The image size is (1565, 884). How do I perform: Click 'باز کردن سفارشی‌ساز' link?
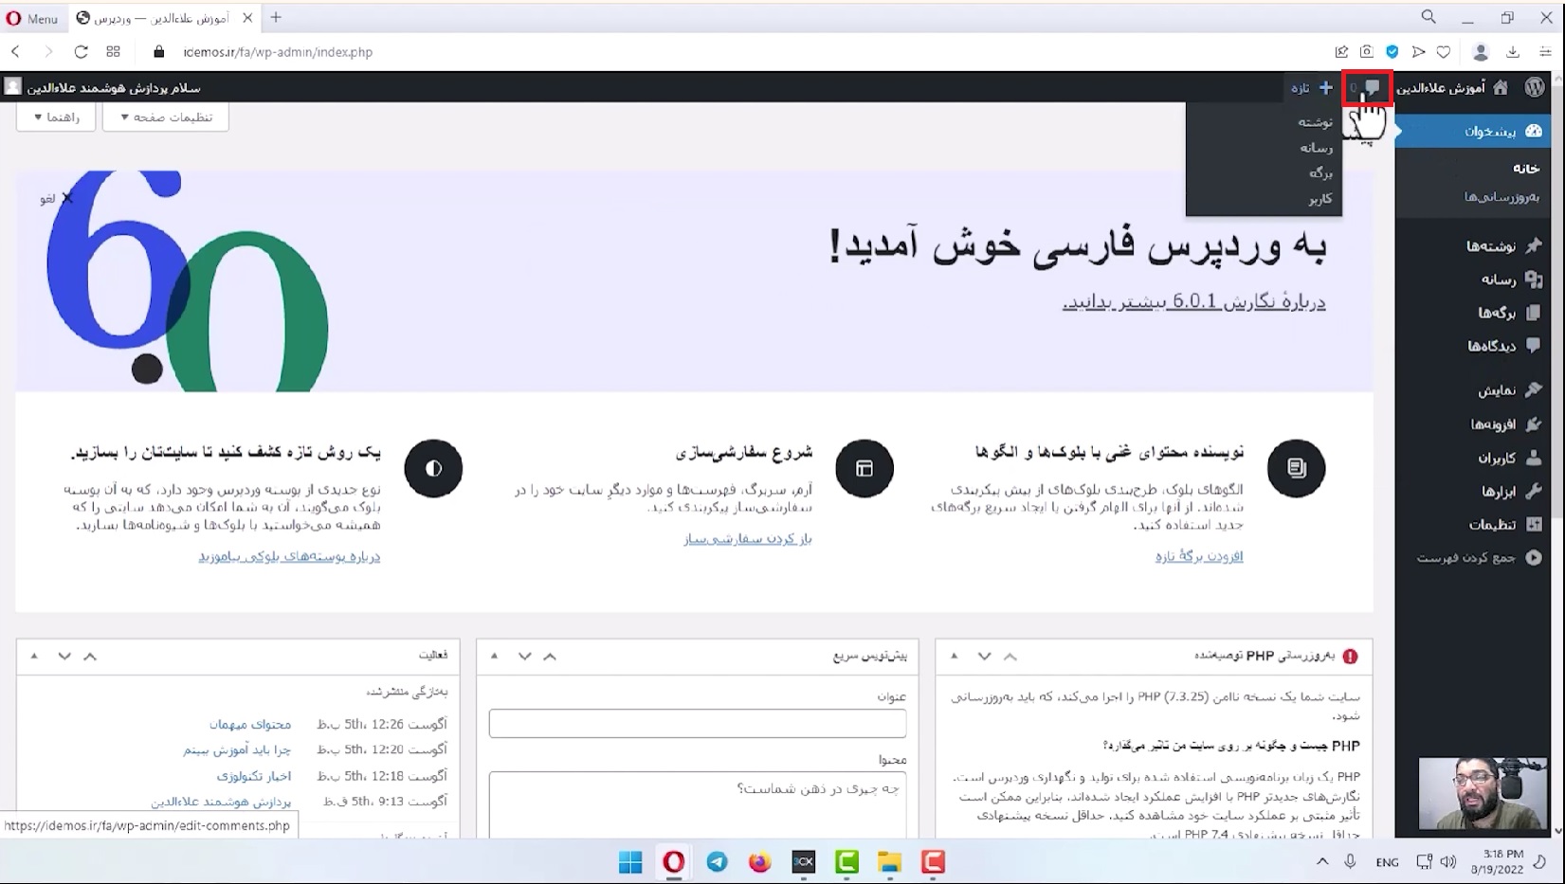[x=748, y=538]
